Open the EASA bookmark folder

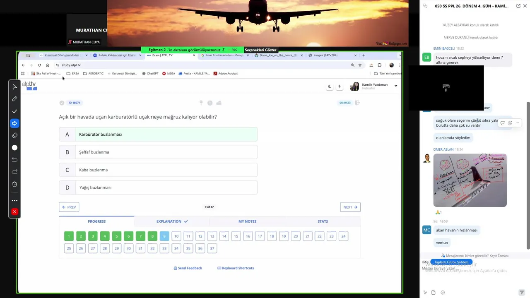(73, 73)
